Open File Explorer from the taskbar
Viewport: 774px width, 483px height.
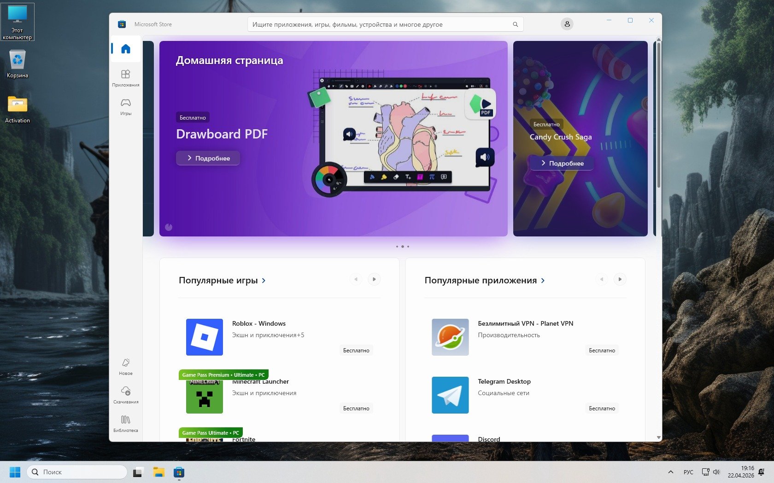click(x=158, y=472)
